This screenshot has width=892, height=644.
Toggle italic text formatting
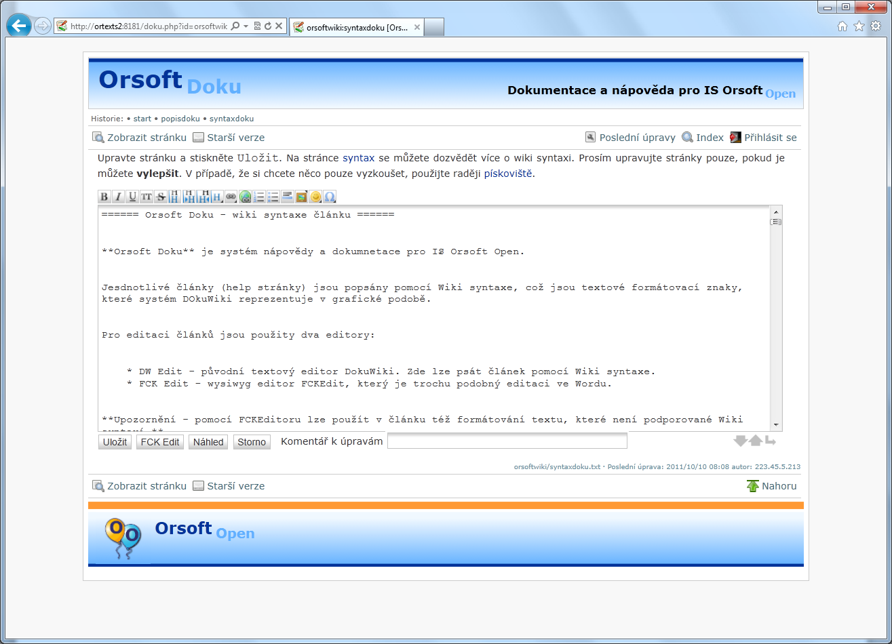[118, 197]
